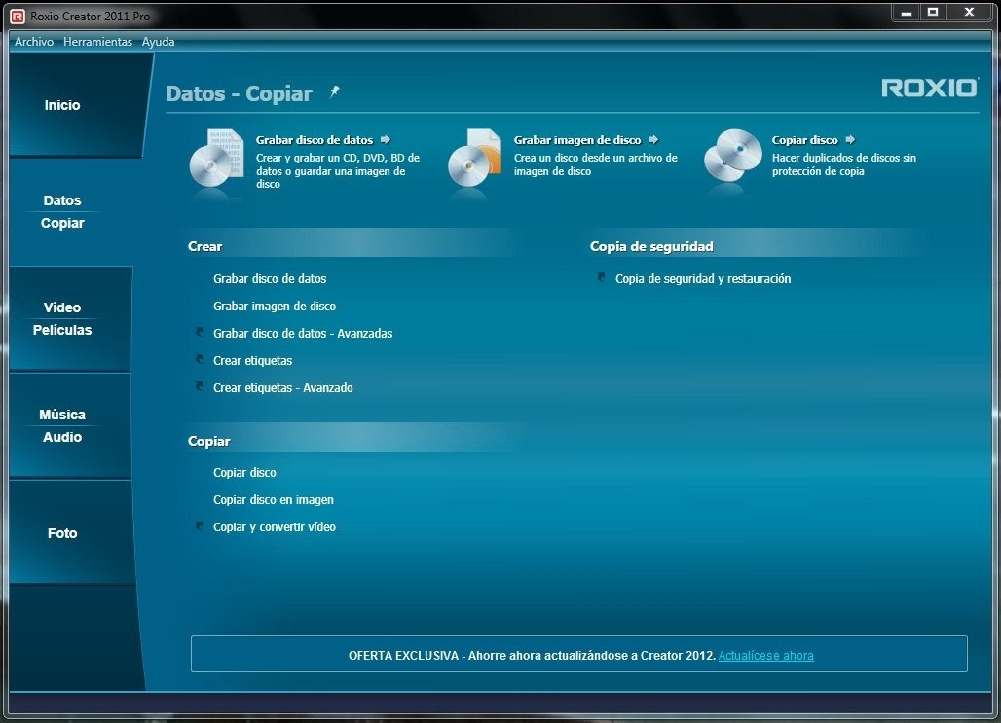Click the Grabar imagen de disco heading link
The width and height of the screenshot is (1001, 723).
tap(577, 140)
